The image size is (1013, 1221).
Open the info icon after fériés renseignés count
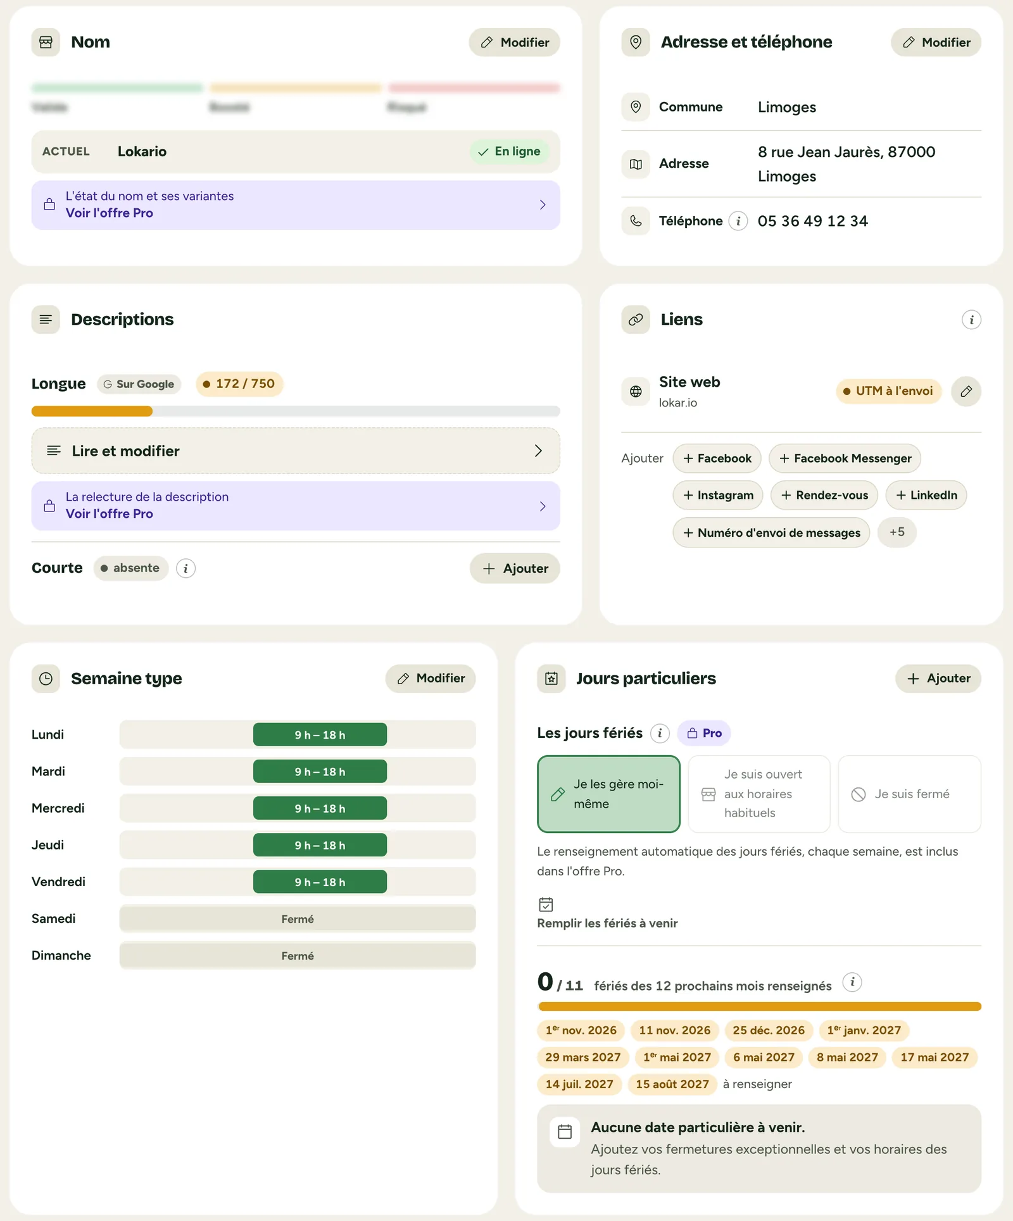click(852, 982)
